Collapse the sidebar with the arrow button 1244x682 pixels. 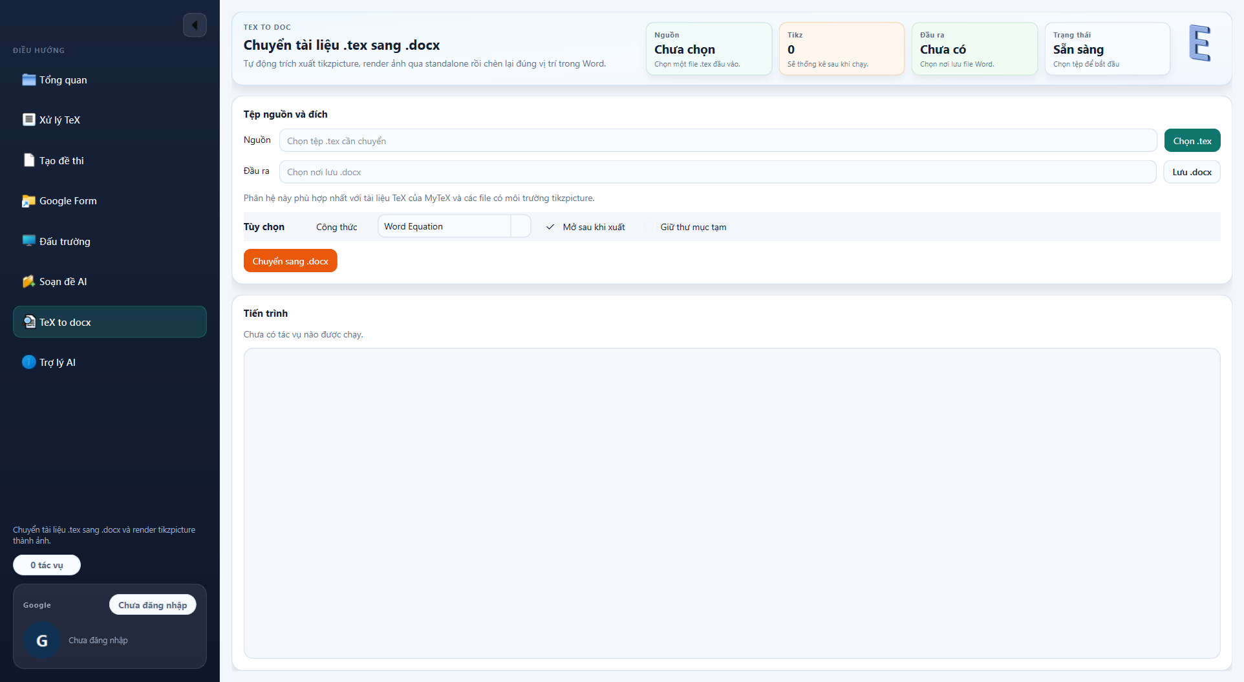pos(195,25)
